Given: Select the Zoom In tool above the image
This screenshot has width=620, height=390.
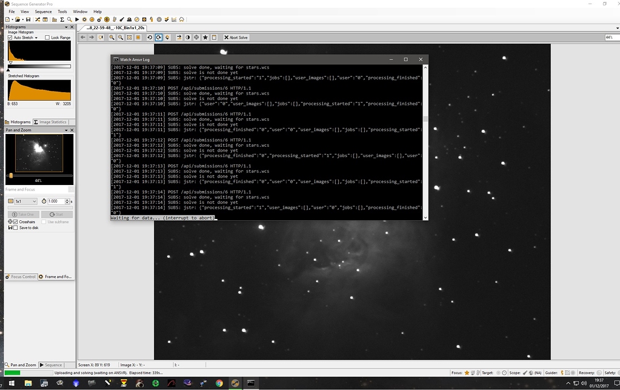Looking at the screenshot, I should tap(112, 37).
